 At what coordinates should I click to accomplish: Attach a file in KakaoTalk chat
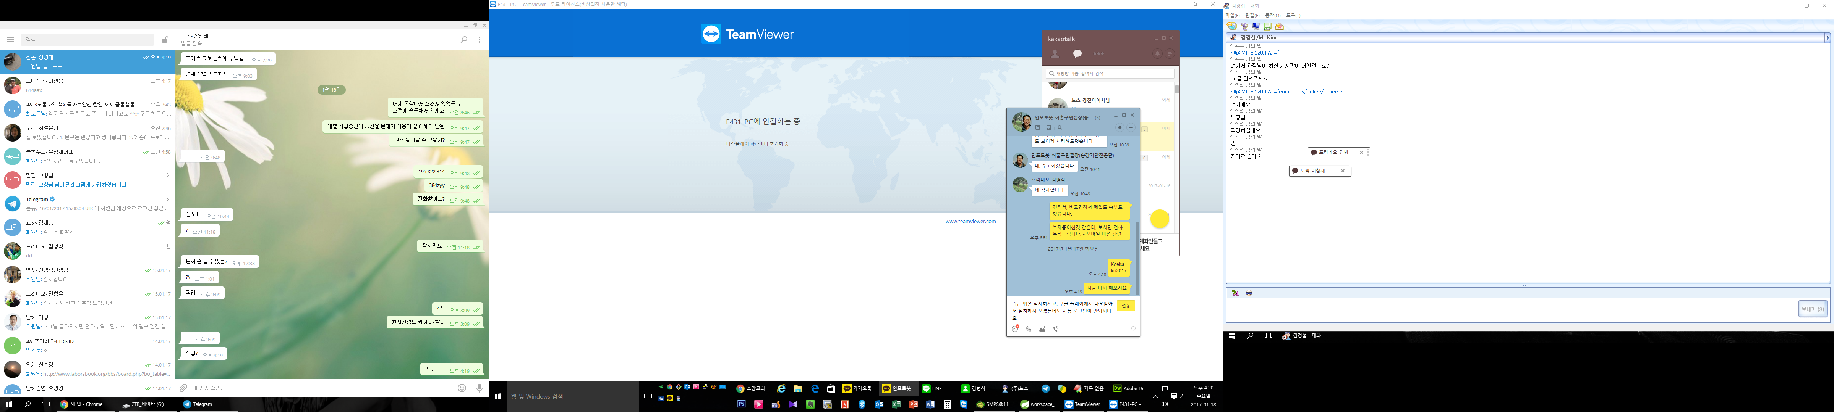[x=1029, y=329]
